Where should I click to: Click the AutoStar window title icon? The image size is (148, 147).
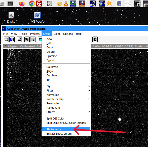coord(4,29)
